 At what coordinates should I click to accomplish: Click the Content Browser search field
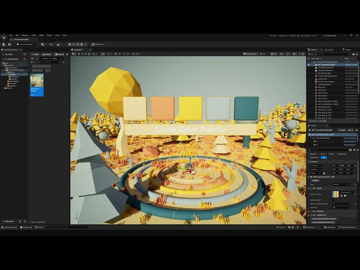point(49,62)
